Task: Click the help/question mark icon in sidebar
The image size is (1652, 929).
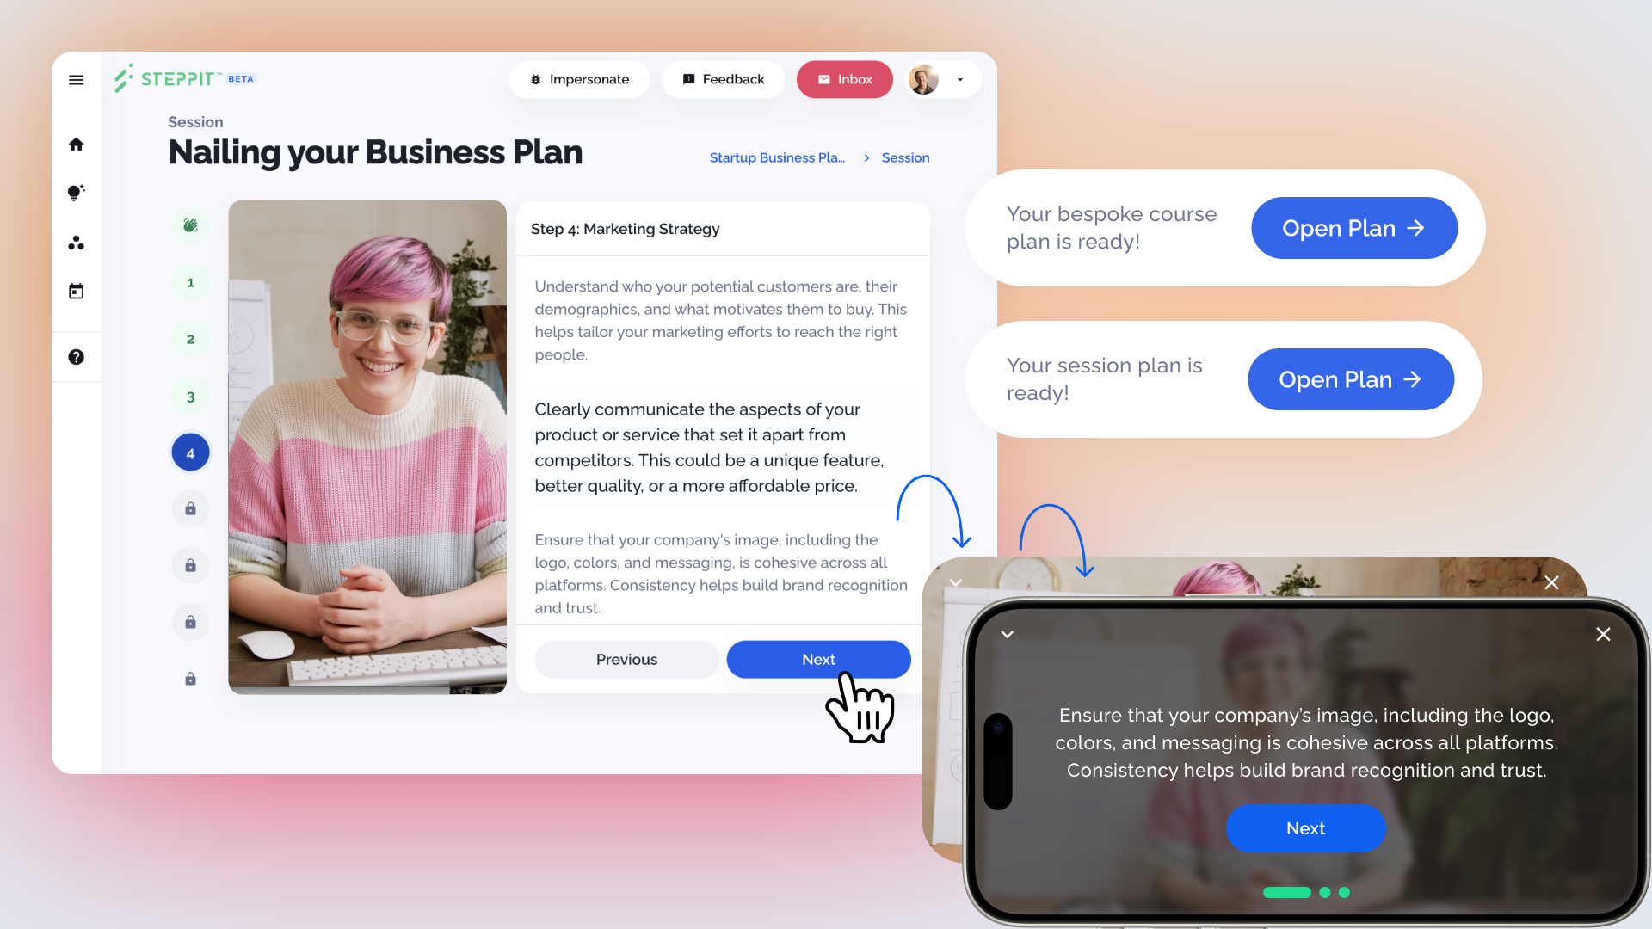Action: pos(76,356)
